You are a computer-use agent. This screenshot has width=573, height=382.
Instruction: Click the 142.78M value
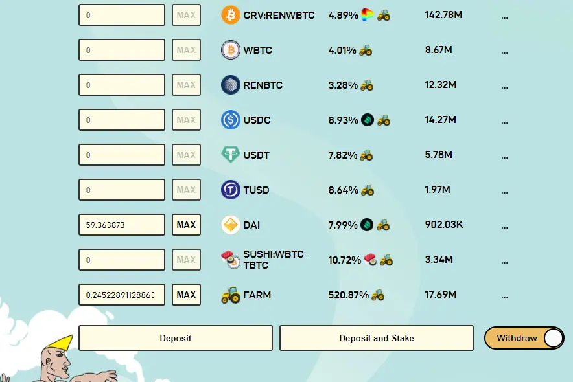click(x=443, y=15)
